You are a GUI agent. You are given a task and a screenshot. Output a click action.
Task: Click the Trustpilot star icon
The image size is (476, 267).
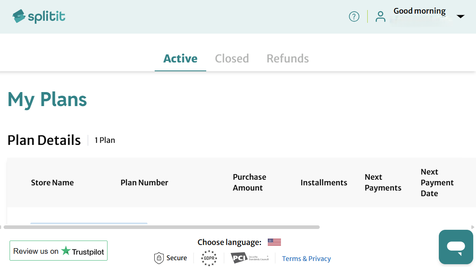pyautogui.click(x=66, y=251)
